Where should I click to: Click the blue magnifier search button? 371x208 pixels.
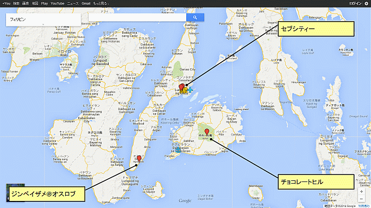pyautogui.click(x=195, y=17)
